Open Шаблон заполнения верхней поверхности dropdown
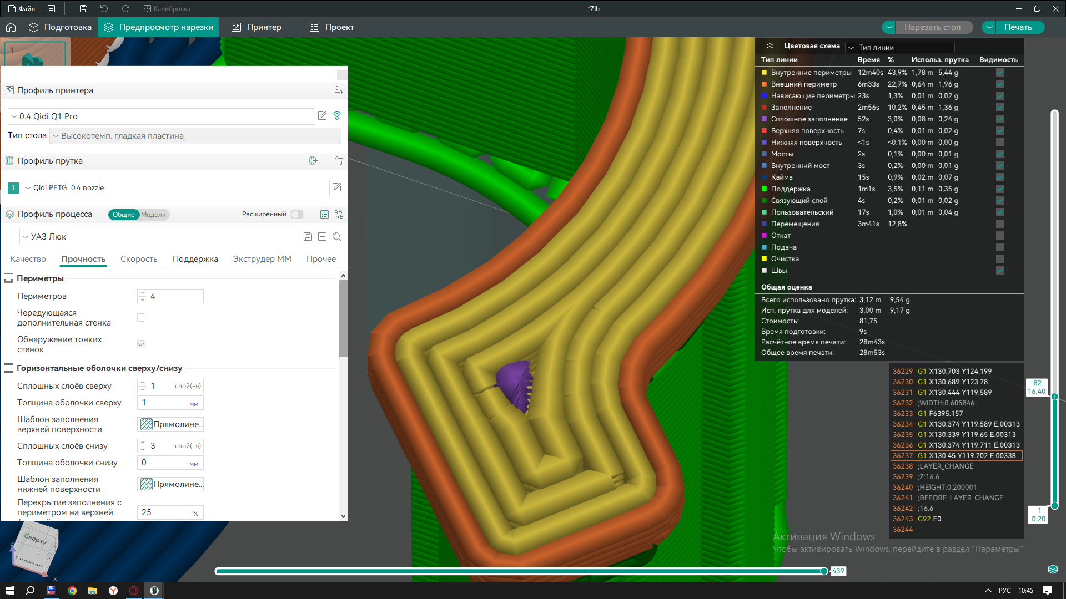 170,424
